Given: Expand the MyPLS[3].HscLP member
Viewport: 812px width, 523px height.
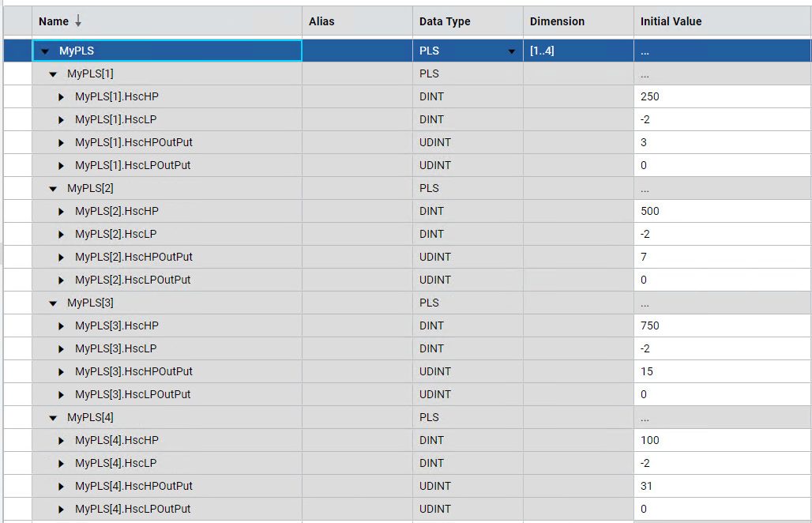Looking at the screenshot, I should (62, 349).
